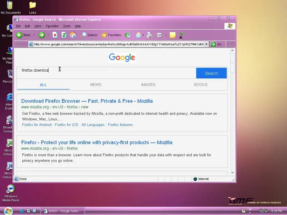
Task: Open the Edit menu
Action: [27, 26]
